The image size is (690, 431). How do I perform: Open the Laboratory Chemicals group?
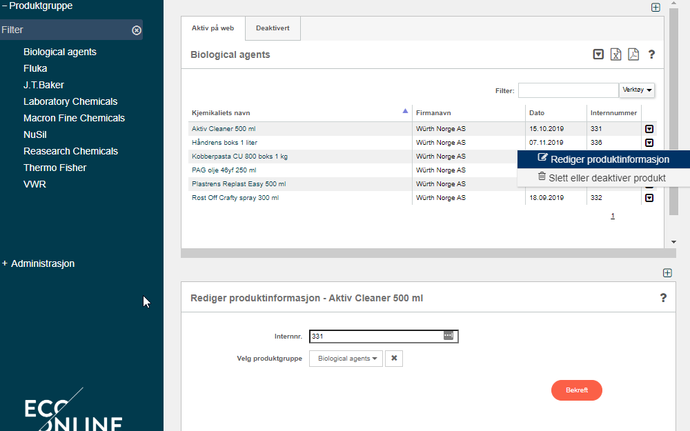[70, 101]
